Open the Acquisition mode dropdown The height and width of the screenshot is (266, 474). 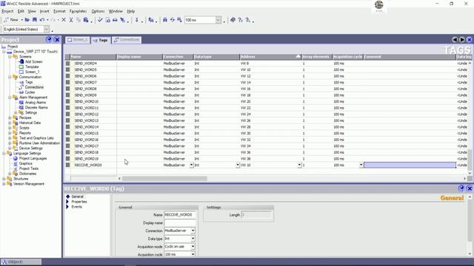pyautogui.click(x=193, y=247)
